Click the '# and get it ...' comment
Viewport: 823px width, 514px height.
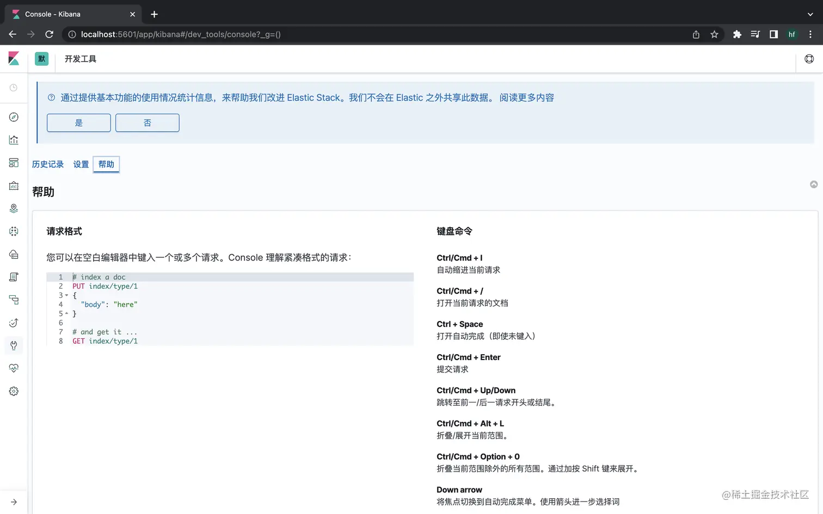click(105, 332)
